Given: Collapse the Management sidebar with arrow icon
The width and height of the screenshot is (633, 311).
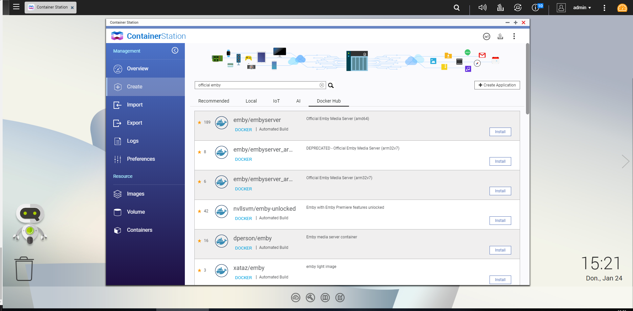Looking at the screenshot, I should click(175, 50).
